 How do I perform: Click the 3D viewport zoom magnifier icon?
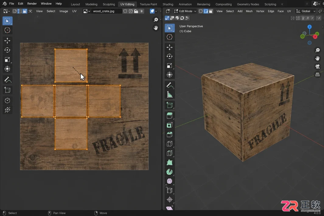point(318,50)
